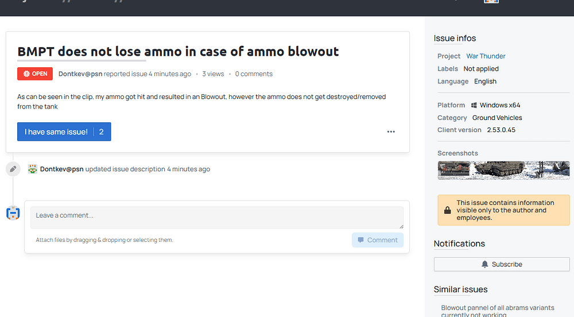Screen dimensions: 574x317
Task: Open the War Thunder project link
Action: click(486, 56)
